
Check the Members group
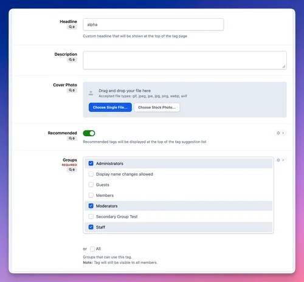[x=91, y=195]
